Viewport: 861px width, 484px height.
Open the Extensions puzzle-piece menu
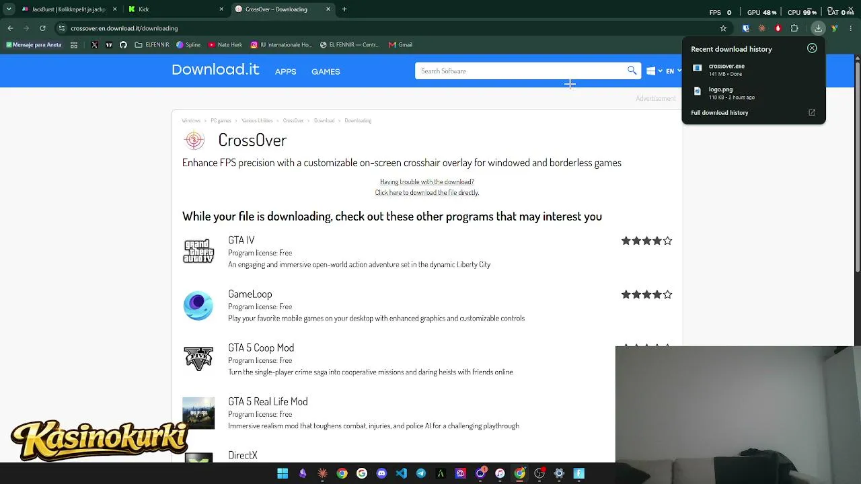point(794,28)
